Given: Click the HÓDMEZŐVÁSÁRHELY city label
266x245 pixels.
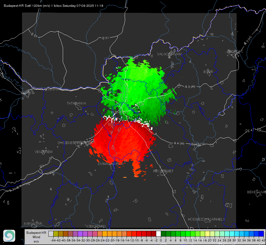Looking at the screenshot, I should pyautogui.click(x=206, y=219).
